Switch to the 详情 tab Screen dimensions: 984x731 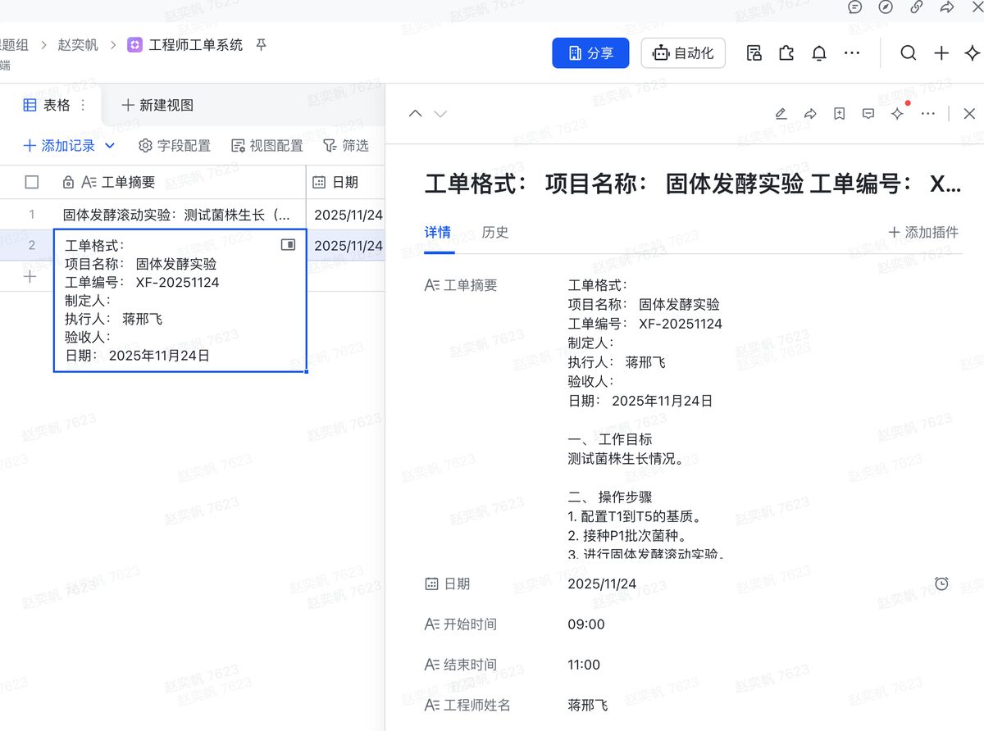[x=437, y=232]
